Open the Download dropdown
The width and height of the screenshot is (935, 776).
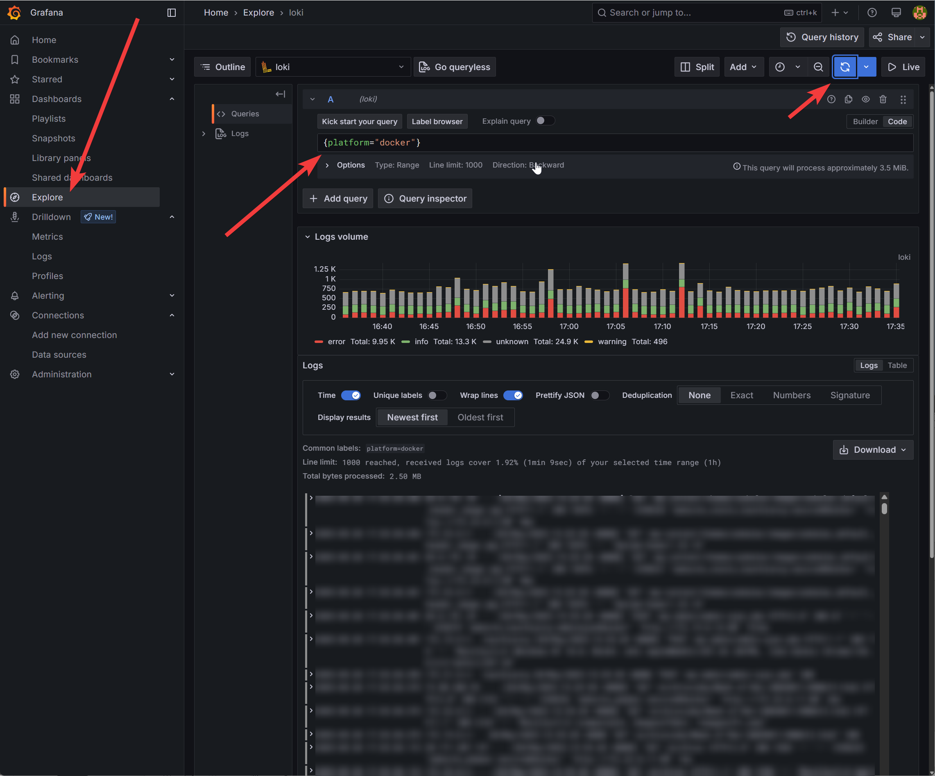pos(873,449)
